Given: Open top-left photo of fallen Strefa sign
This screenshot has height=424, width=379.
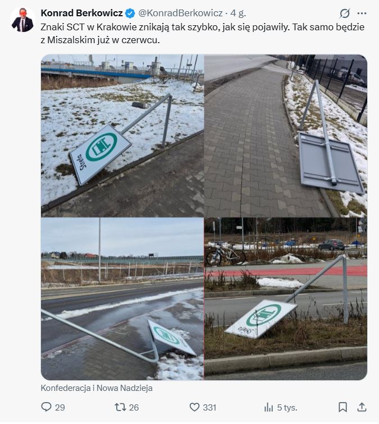Looking at the screenshot, I should tap(122, 136).
